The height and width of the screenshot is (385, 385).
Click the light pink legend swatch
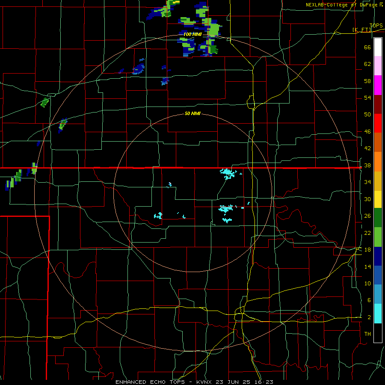click(x=378, y=66)
